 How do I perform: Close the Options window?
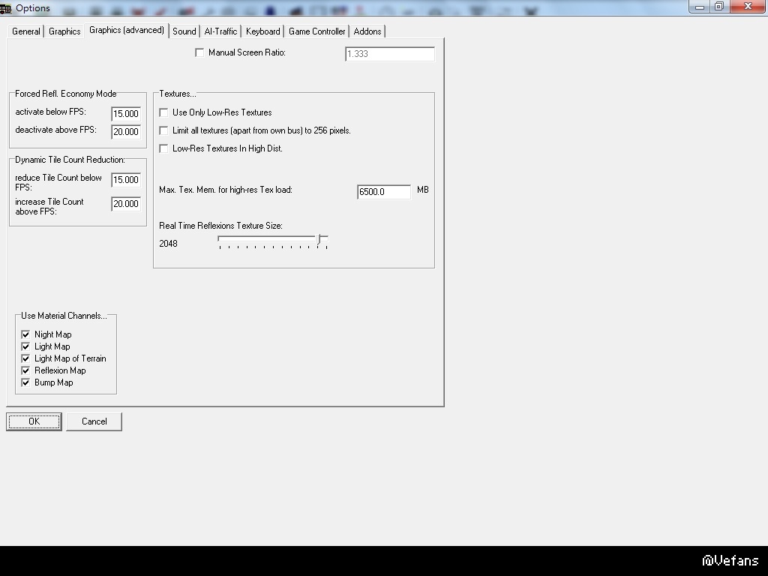point(748,6)
